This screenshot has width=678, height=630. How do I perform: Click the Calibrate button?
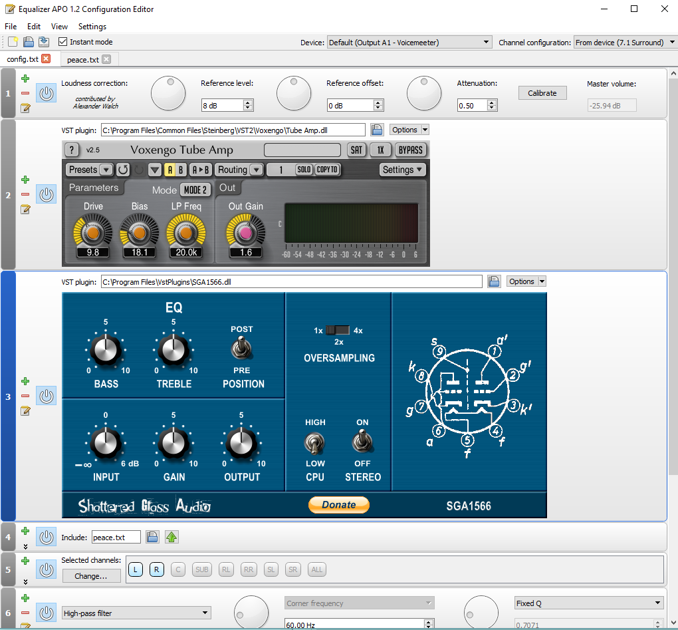[542, 93]
